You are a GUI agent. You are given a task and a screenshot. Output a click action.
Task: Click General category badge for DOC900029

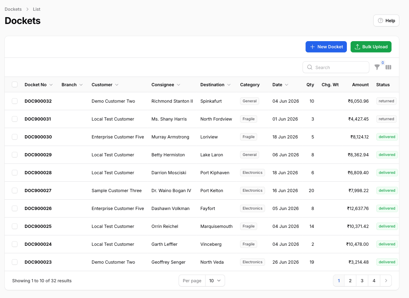click(x=249, y=155)
